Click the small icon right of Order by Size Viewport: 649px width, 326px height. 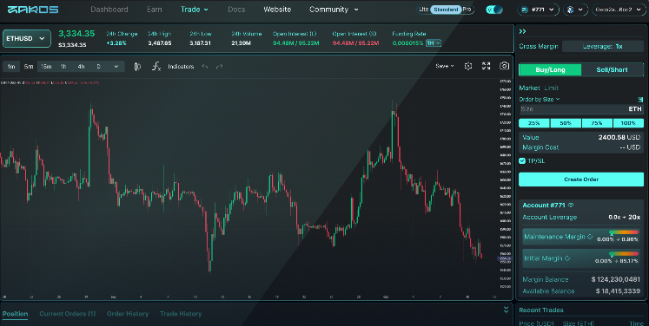coord(640,100)
